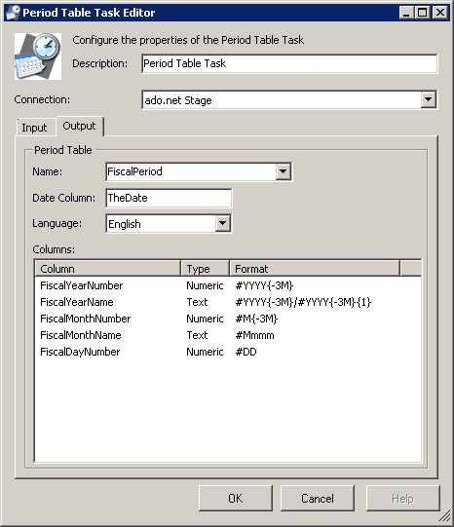Select the FiscalMonthName row
454x527 pixels.
(x=228, y=335)
